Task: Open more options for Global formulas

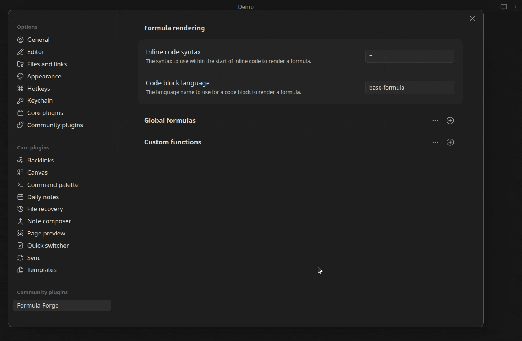Action: [435, 121]
